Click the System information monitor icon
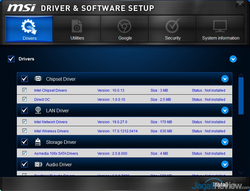250x191 pixels. coord(220,27)
